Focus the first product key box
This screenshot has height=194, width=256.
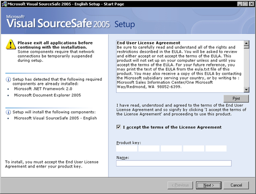coord(126,149)
